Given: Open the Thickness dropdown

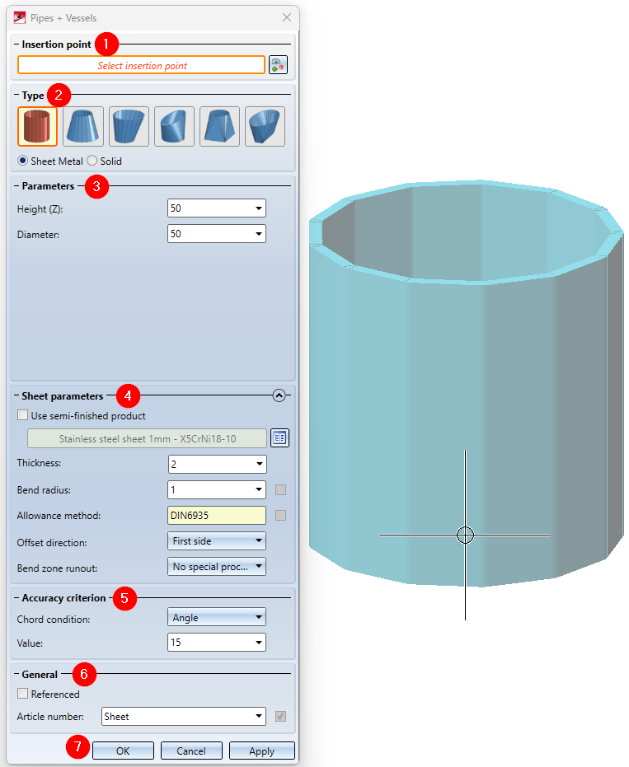Looking at the screenshot, I should point(260,464).
